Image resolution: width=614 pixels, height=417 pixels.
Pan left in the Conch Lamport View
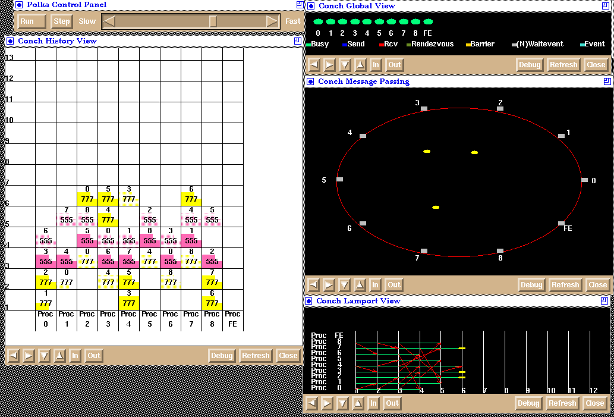click(x=312, y=403)
